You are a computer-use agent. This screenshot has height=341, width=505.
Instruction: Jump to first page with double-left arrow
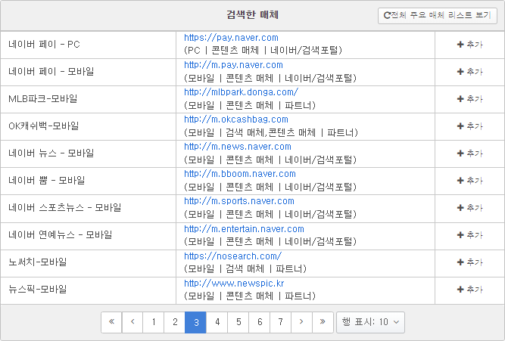click(111, 322)
